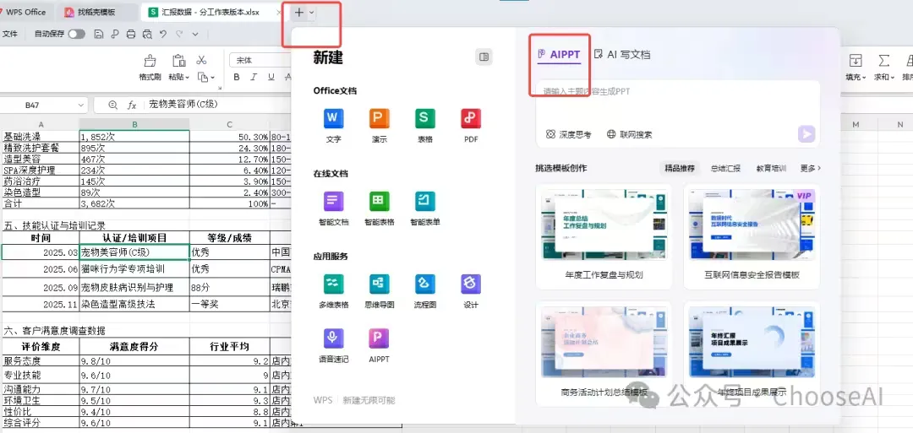The width and height of the screenshot is (913, 433).
Task: Open 互联网信息安全报告模板 template
Action: coord(752,236)
